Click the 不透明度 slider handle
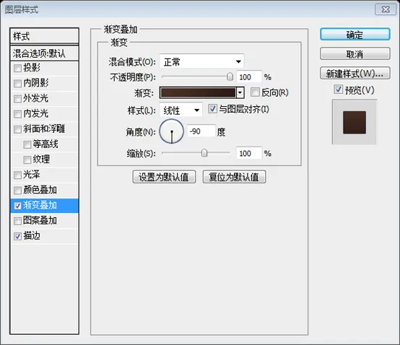This screenshot has width=400, height=345. click(230, 77)
